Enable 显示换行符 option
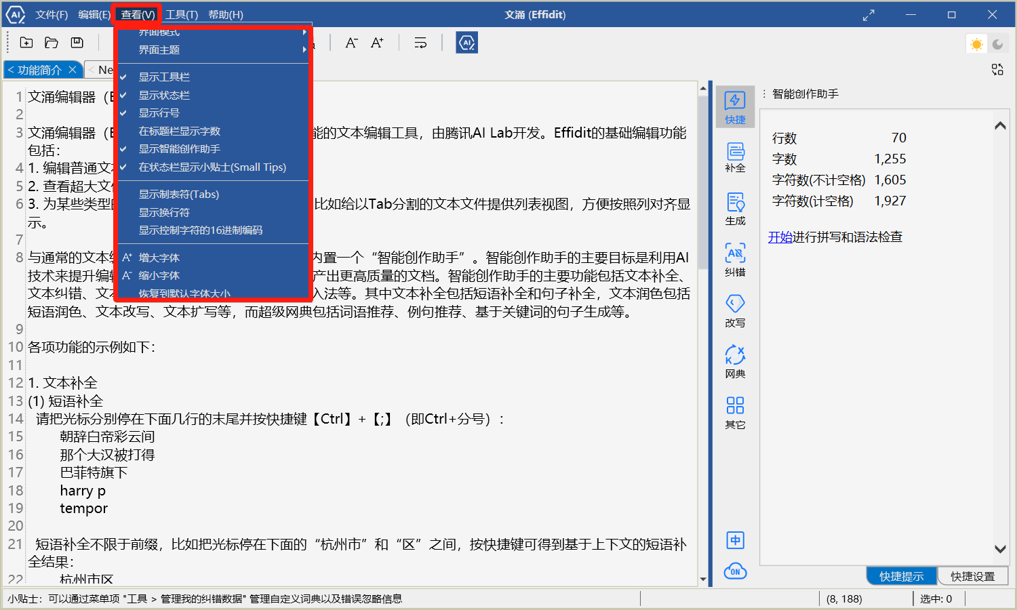 click(x=213, y=212)
